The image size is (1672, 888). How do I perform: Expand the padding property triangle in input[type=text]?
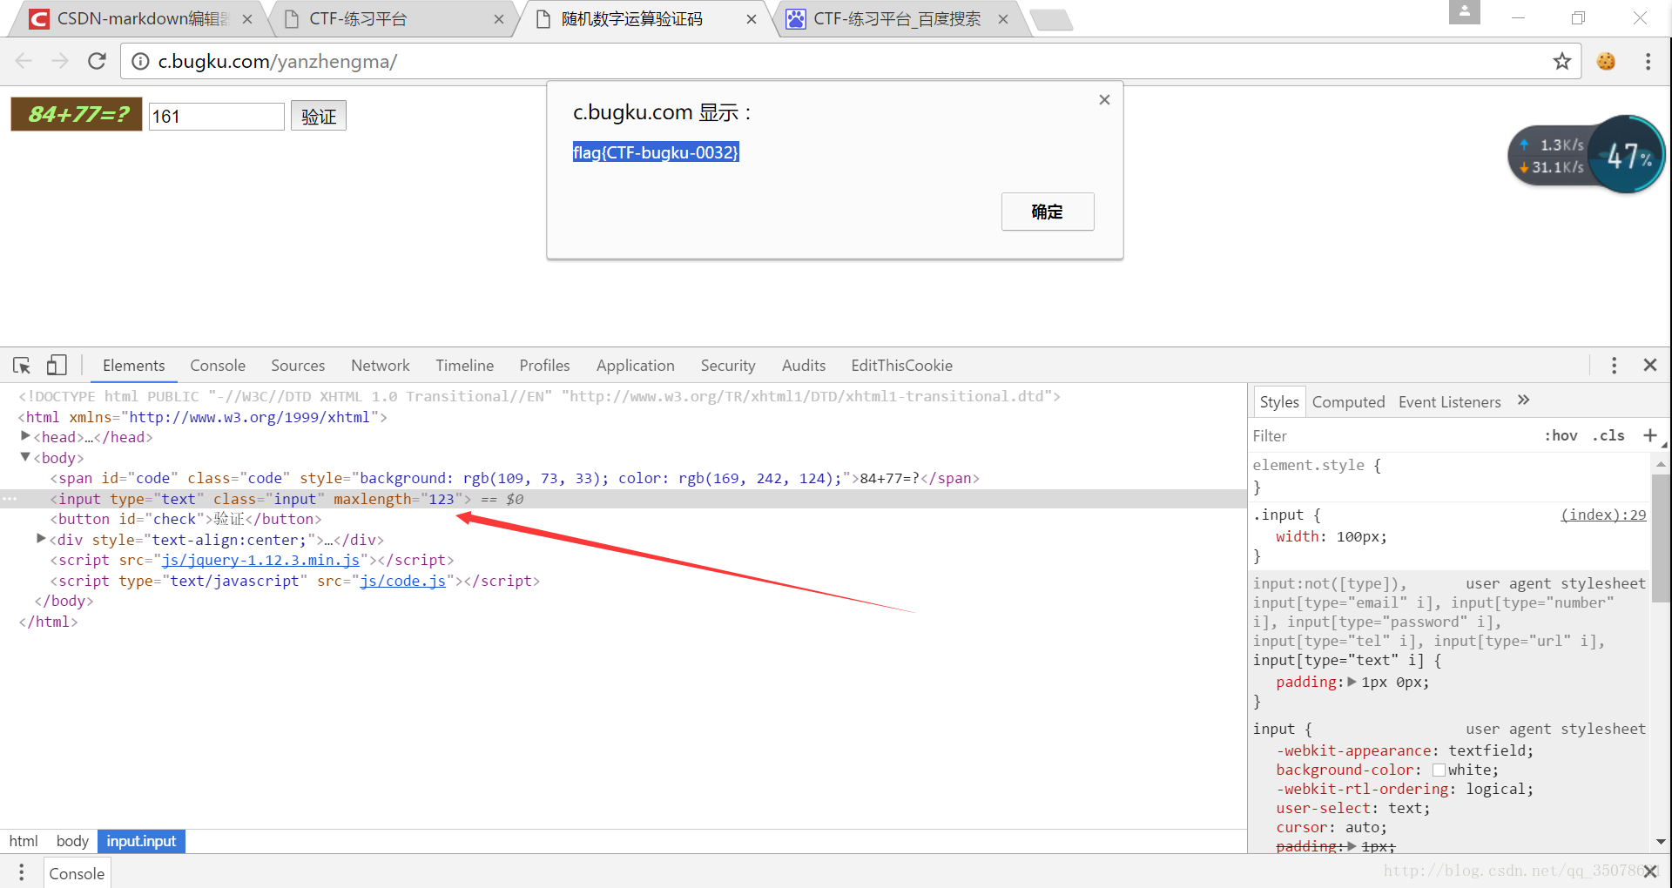[x=1352, y=682]
